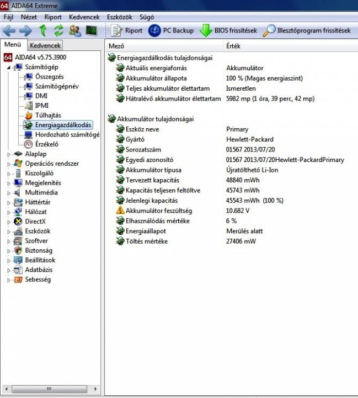
Task: Click the IPMI tree icon
Action: pyautogui.click(x=29, y=106)
